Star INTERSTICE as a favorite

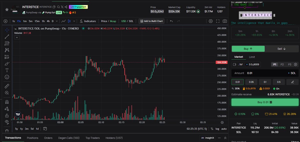tap(7, 9)
